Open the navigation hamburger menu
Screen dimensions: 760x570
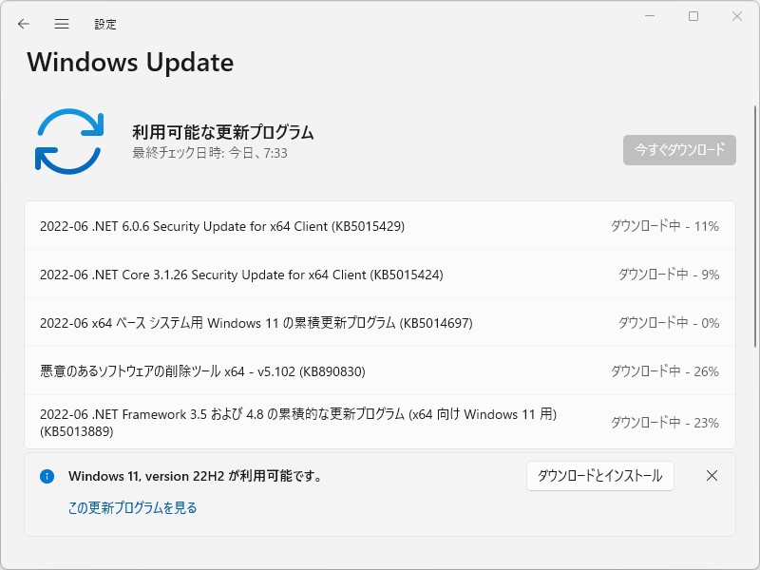point(62,24)
